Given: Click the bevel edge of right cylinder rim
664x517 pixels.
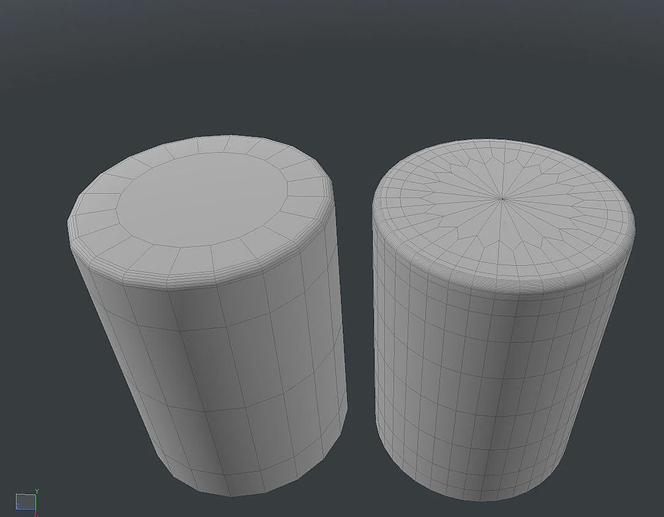Looking at the screenshot, I should point(504,291).
